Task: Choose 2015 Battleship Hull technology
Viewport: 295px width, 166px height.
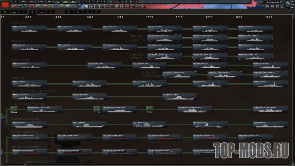Action: click(x=180, y=97)
